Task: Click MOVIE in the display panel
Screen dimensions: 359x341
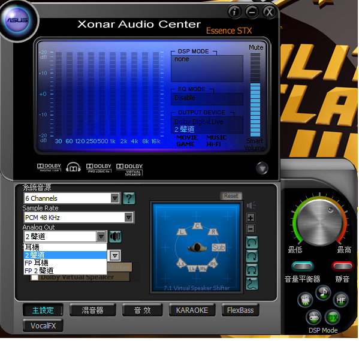Action: click(187, 138)
